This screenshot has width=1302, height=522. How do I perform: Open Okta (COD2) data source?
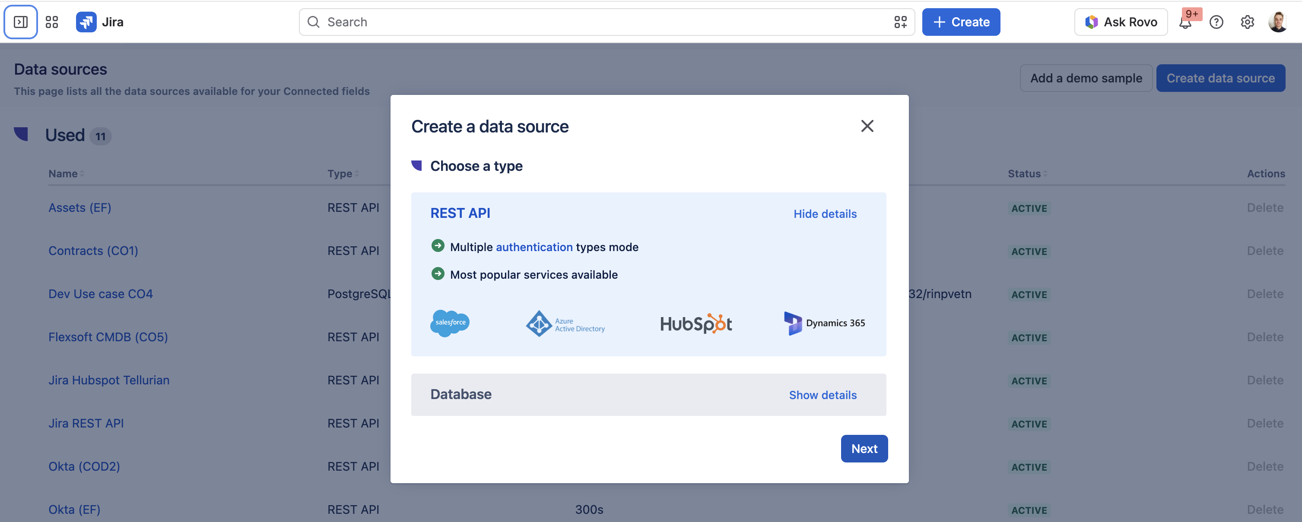pyautogui.click(x=84, y=466)
